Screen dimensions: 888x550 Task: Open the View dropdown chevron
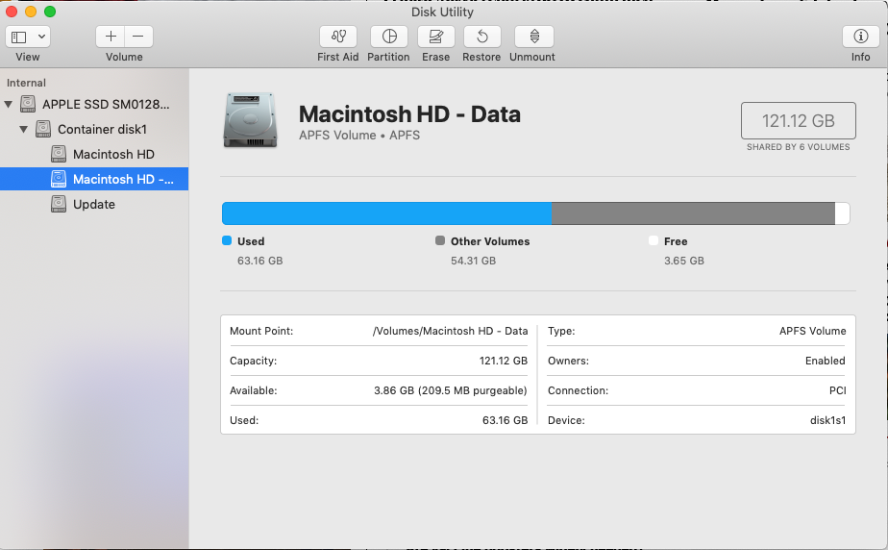[x=42, y=37]
